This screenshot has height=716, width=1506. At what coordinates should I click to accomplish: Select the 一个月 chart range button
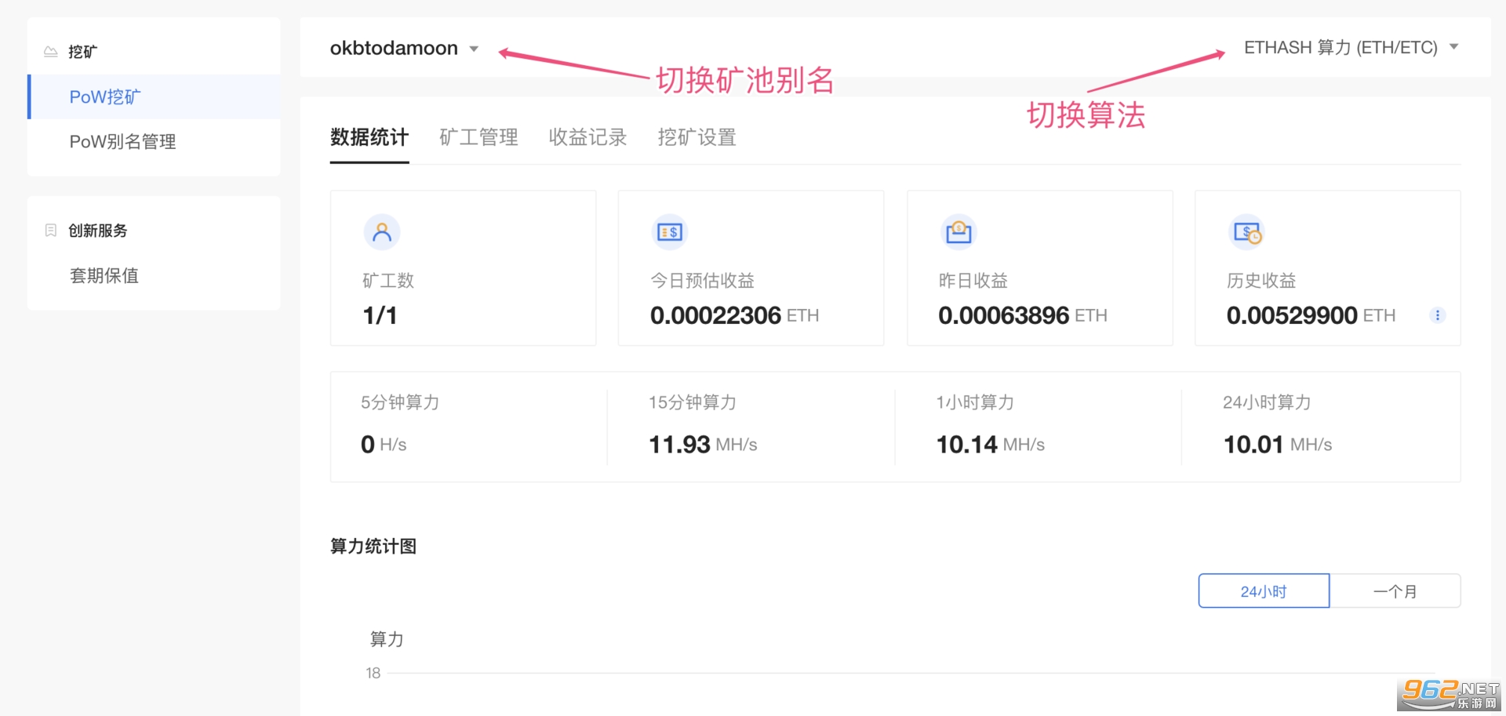click(1395, 591)
